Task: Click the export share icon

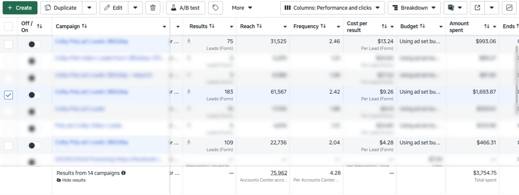Action: (477, 8)
